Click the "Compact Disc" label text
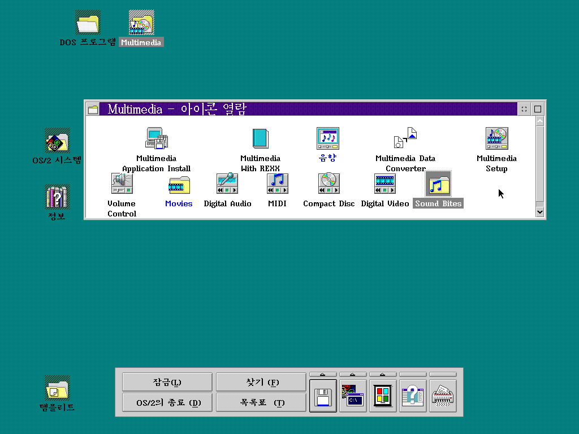Screen dimensions: 579x434 point(329,203)
